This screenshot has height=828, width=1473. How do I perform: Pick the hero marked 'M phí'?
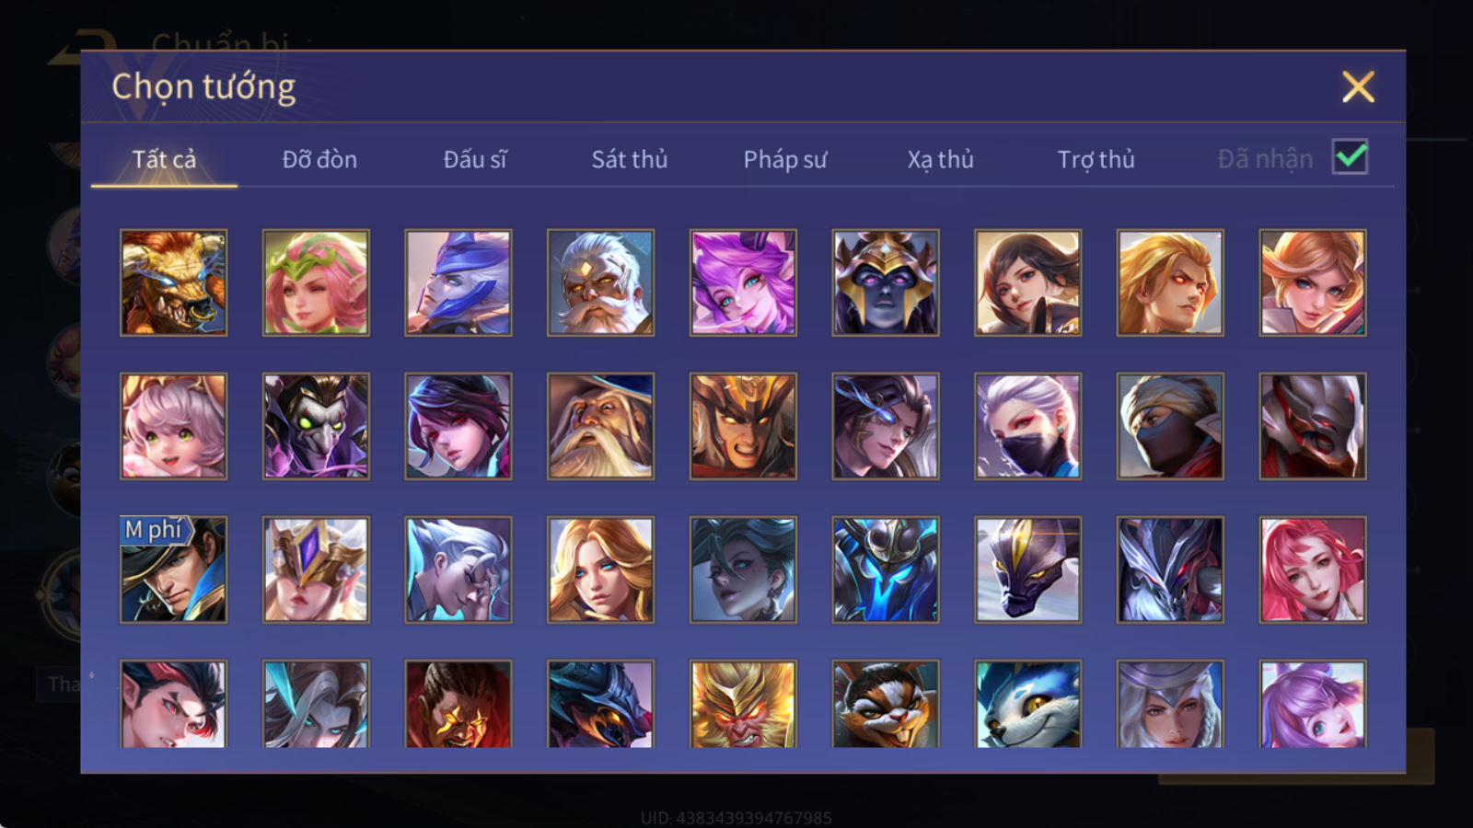pyautogui.click(x=173, y=569)
